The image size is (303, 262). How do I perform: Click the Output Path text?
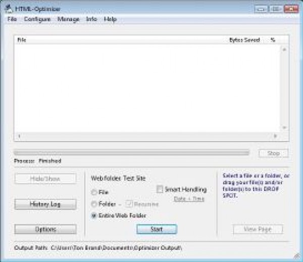98,248
